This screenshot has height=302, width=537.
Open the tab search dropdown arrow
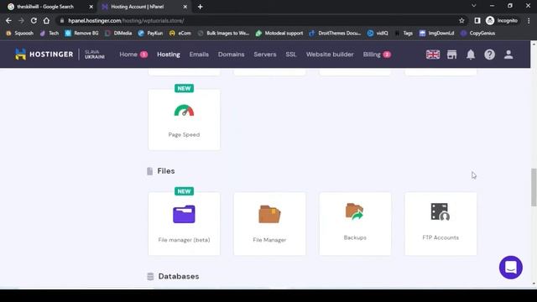point(473,6)
